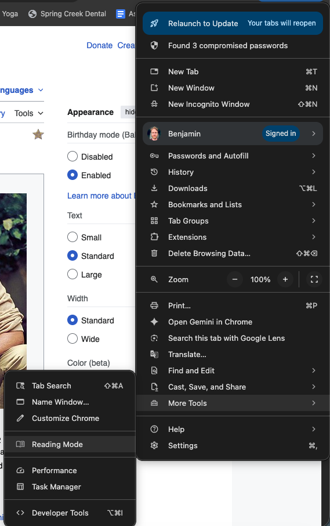Click the Donate link
330x526 pixels.
click(x=100, y=45)
